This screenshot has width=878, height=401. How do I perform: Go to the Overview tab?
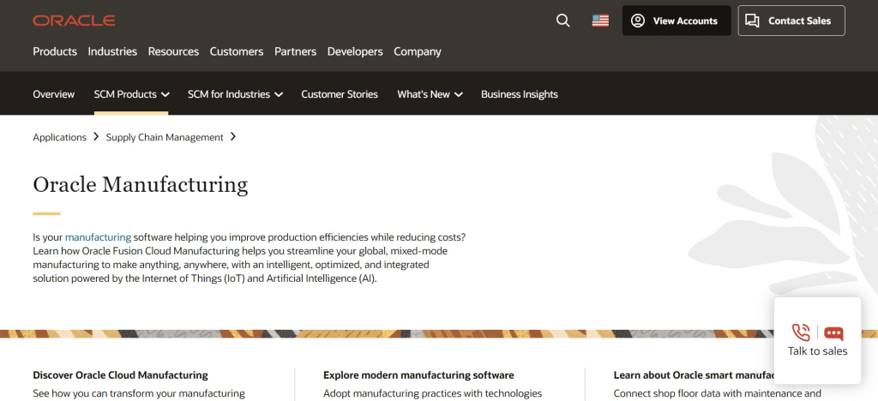click(54, 94)
